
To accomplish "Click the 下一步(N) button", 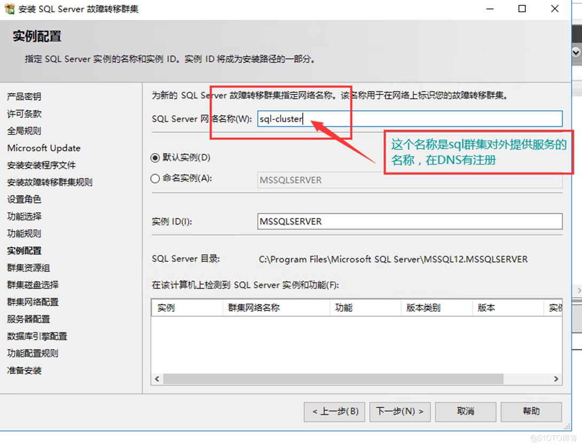I will [399, 411].
